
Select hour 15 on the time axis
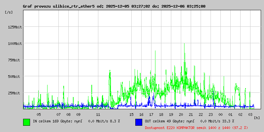click(x=131, y=115)
